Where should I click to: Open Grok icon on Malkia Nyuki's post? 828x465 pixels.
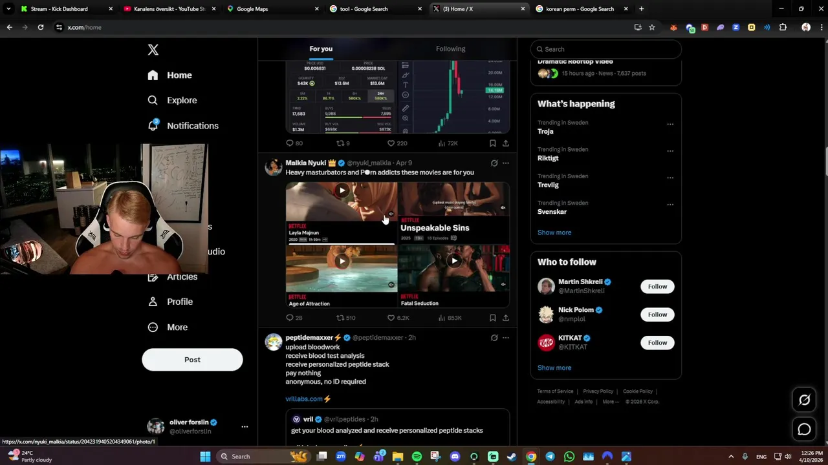(494, 163)
